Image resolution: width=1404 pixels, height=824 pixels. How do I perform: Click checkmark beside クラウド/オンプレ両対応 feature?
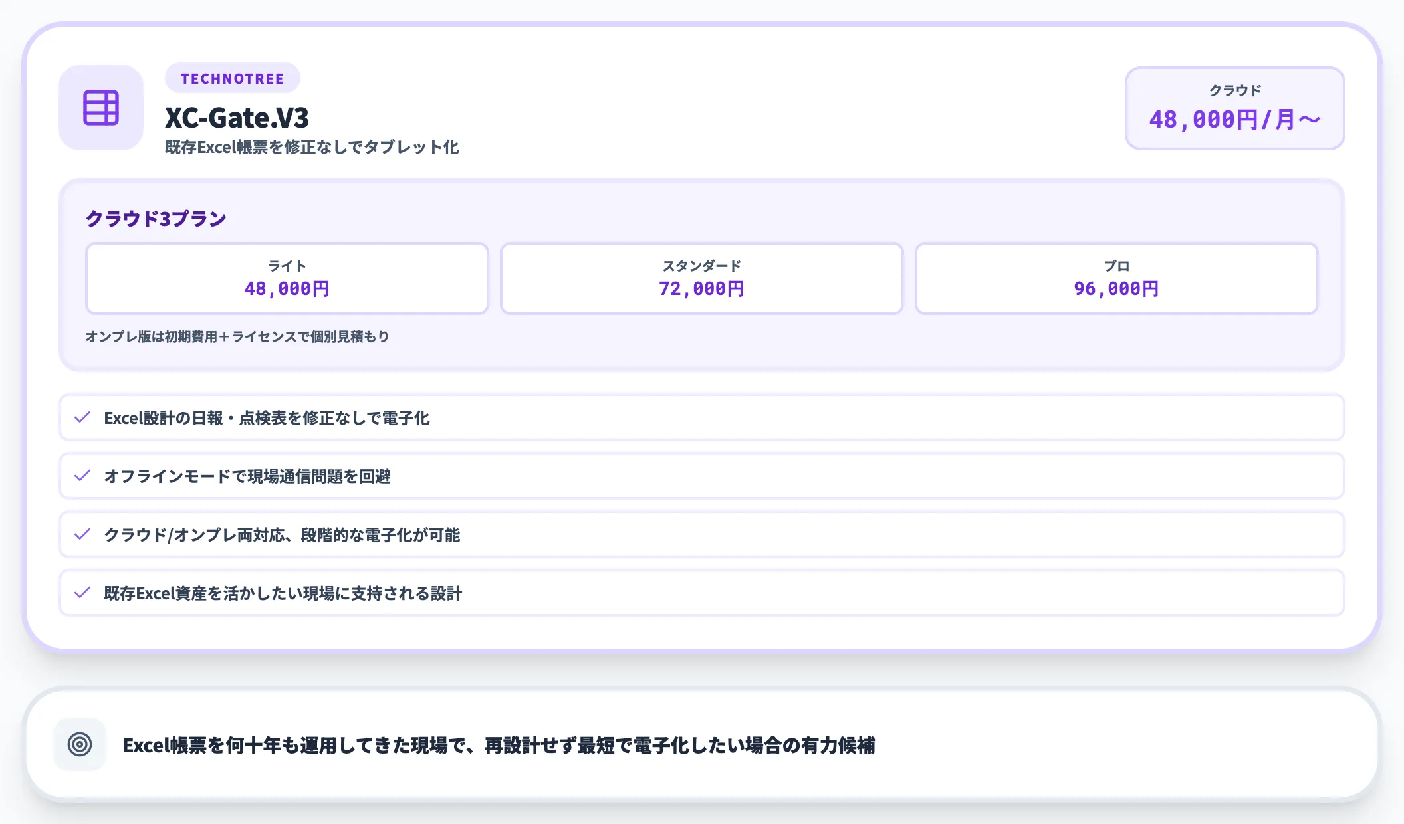tap(82, 534)
